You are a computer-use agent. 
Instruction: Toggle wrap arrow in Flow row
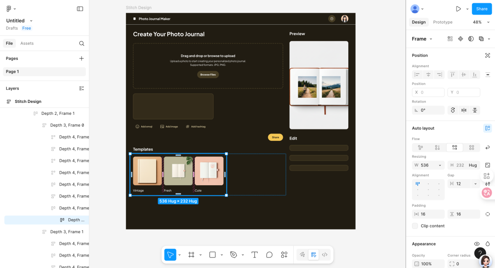[487, 147]
